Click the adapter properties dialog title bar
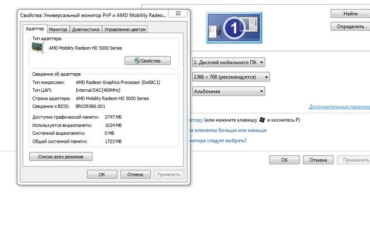Screen dimensions: 370x227 (92, 15)
